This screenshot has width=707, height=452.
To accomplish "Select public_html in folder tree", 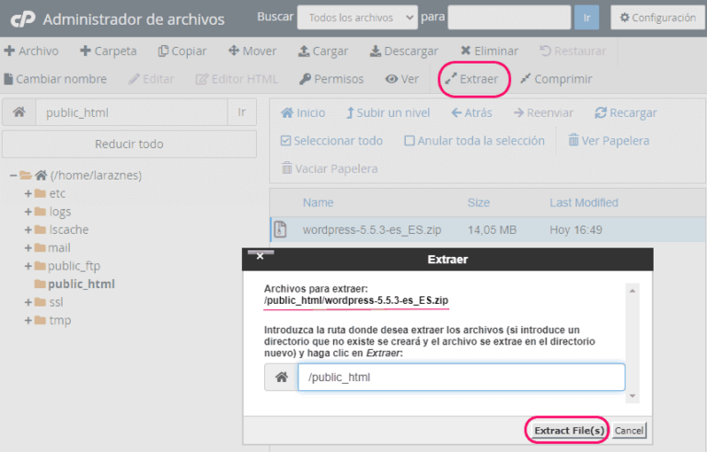I will pyautogui.click(x=81, y=284).
